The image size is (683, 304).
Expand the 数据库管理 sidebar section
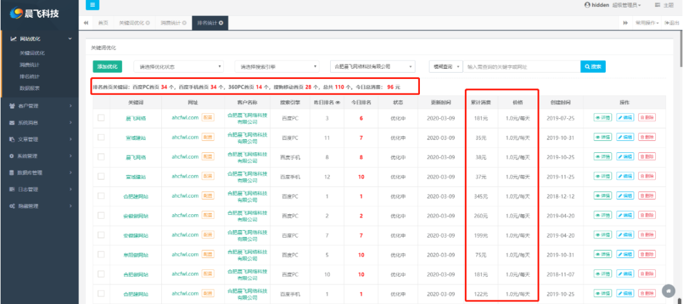click(39, 173)
